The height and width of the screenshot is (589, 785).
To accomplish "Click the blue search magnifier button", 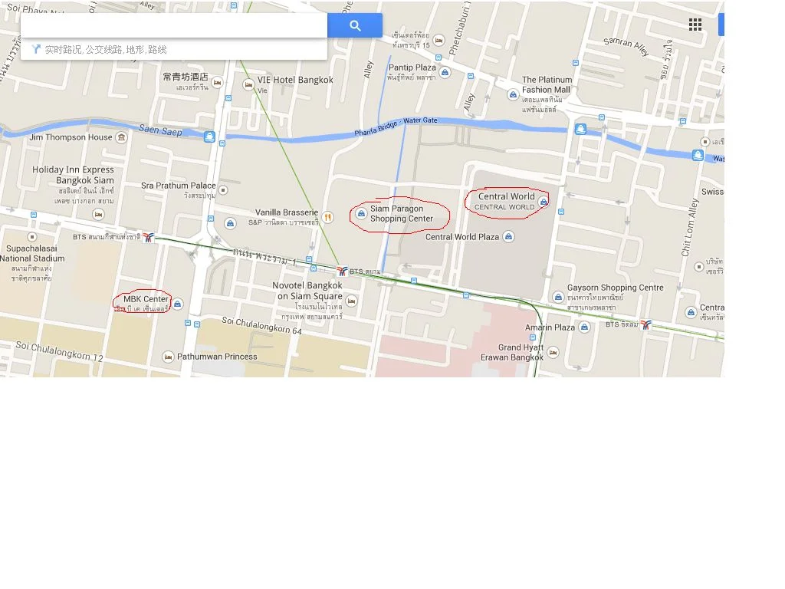I will click(355, 25).
